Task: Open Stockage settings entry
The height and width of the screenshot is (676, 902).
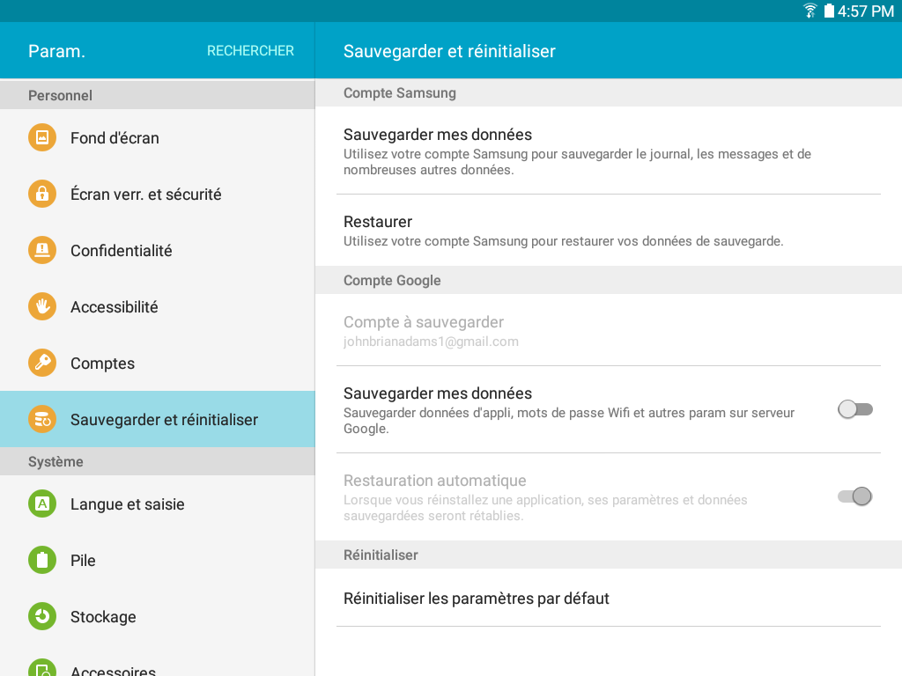Action: (x=158, y=617)
